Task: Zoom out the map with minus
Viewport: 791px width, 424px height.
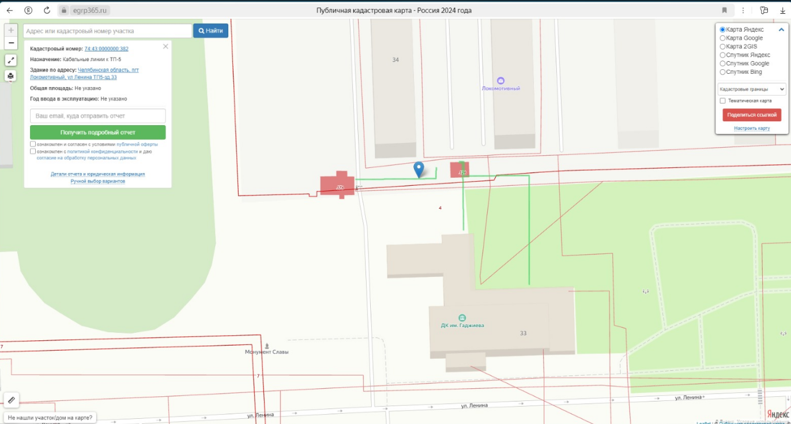Action: coord(11,43)
